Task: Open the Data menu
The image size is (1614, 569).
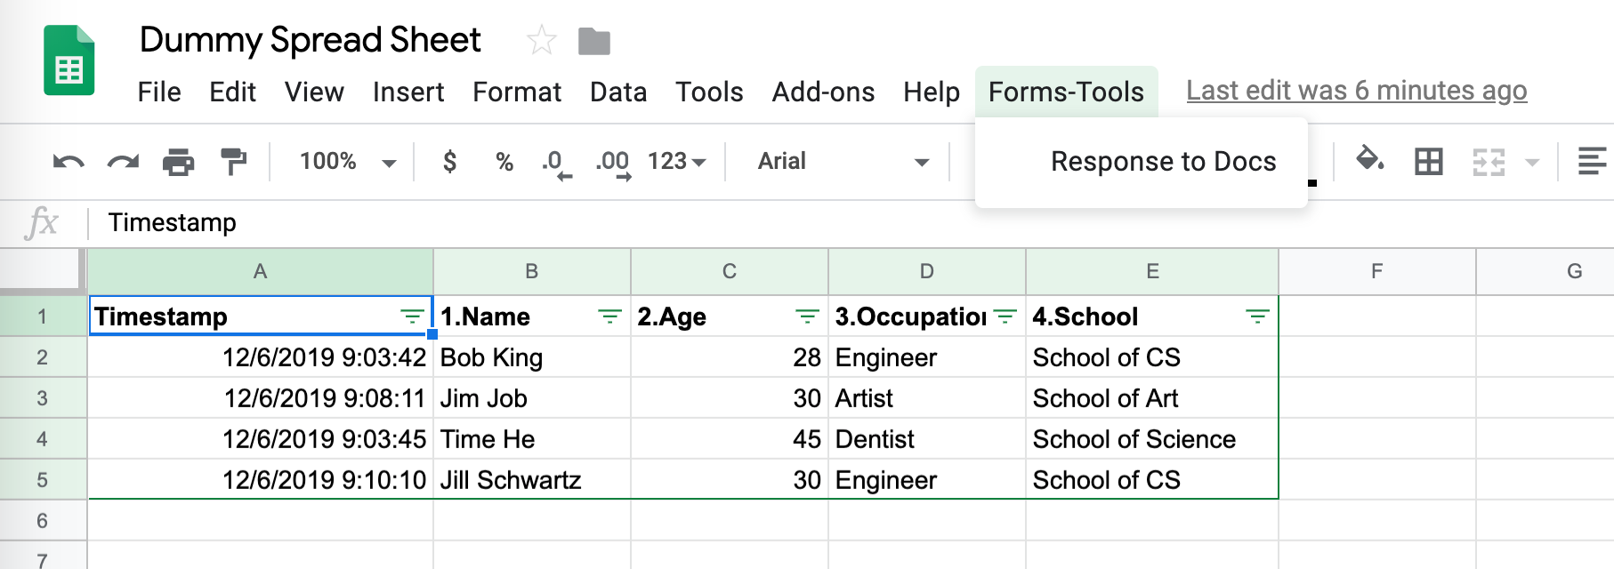Action: (x=618, y=92)
